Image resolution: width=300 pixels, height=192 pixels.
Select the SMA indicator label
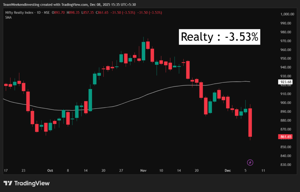(8, 17)
